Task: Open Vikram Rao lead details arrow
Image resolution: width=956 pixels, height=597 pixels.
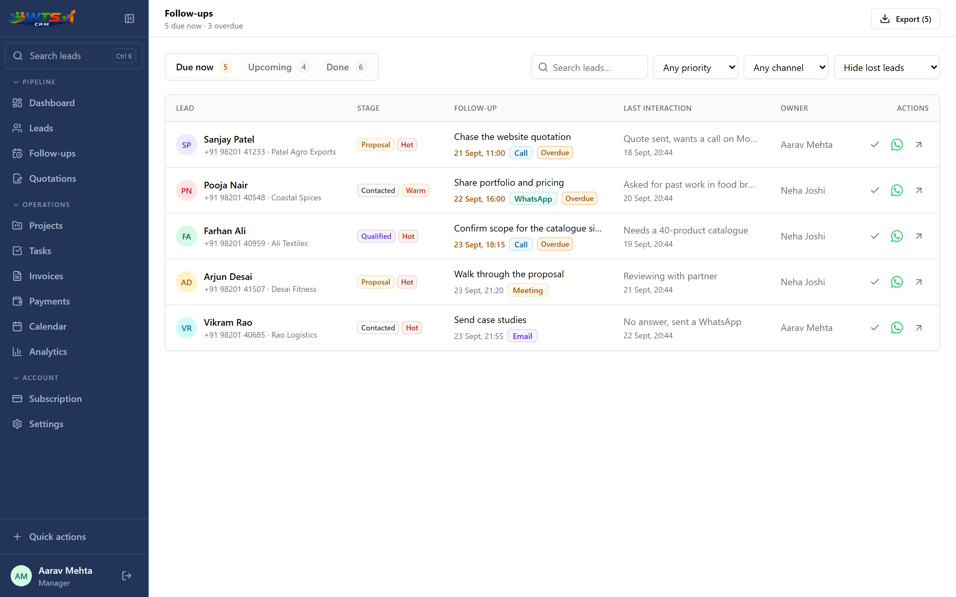Action: click(x=919, y=328)
